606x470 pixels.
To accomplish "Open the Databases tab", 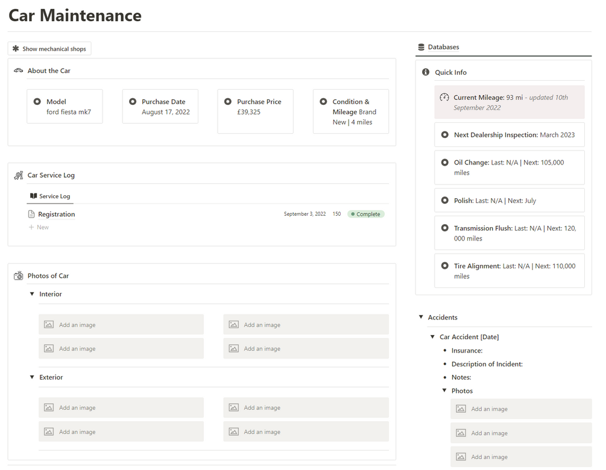I will [443, 47].
